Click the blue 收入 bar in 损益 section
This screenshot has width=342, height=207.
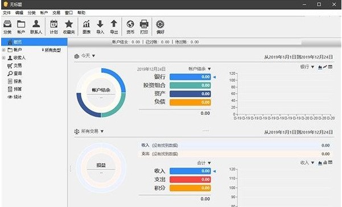[190, 171]
